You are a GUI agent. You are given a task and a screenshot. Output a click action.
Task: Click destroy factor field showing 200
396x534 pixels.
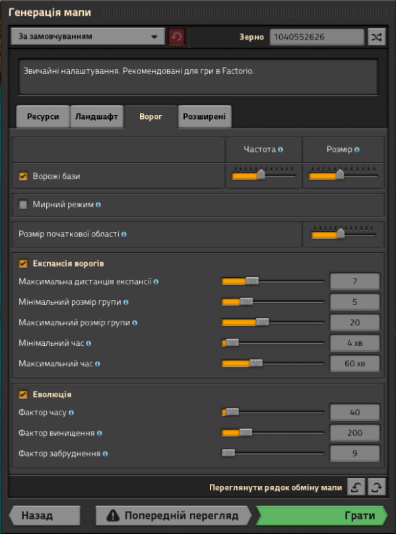coord(355,432)
